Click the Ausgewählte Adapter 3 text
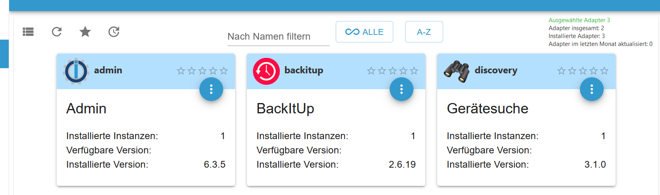 (x=579, y=20)
